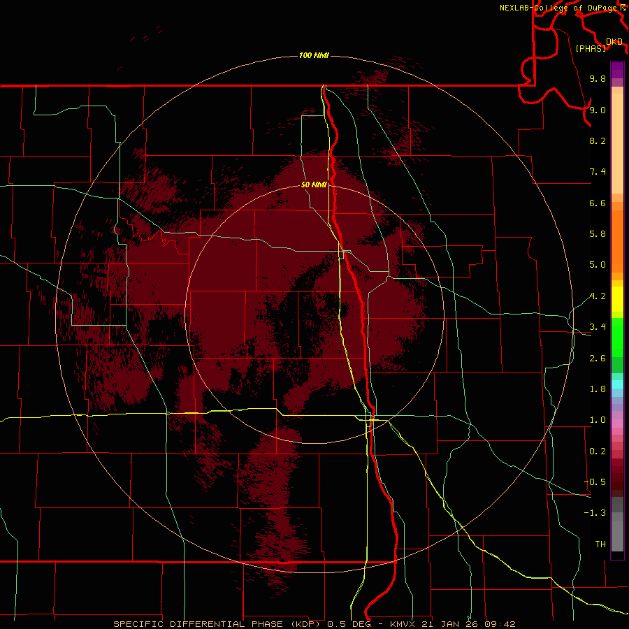Click SPECIFIC DIFFERENTIAL PHASE (KDP) caption text
629x629 pixels.
tap(217, 624)
